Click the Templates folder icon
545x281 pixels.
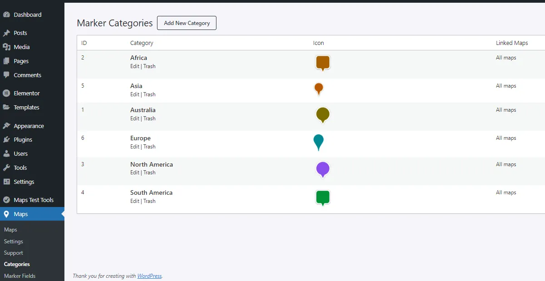(6, 107)
